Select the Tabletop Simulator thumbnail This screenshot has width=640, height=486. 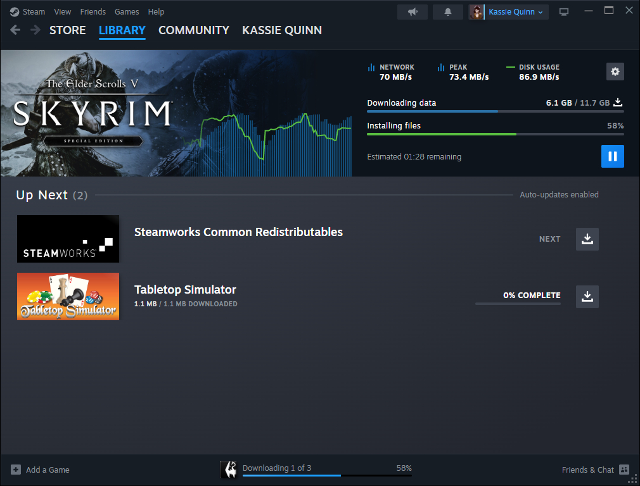(68, 296)
